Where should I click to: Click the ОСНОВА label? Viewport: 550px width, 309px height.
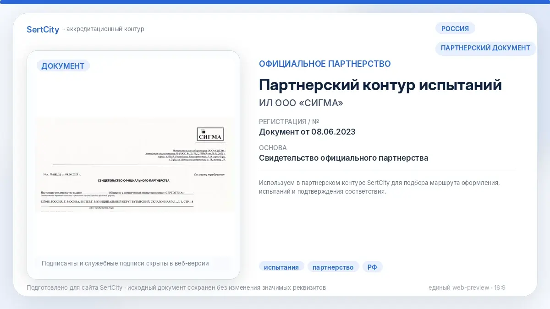[273, 148]
